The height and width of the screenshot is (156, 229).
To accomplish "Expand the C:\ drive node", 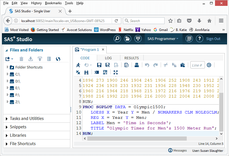I will 8,74.
